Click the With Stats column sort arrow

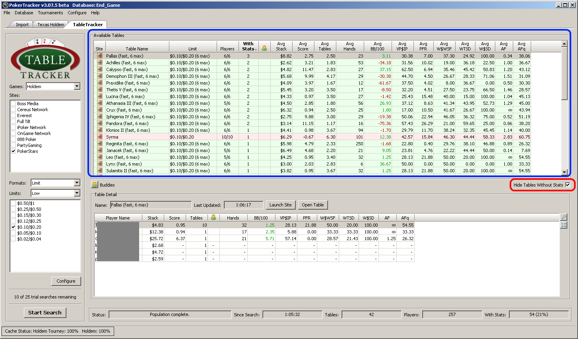[256, 50]
